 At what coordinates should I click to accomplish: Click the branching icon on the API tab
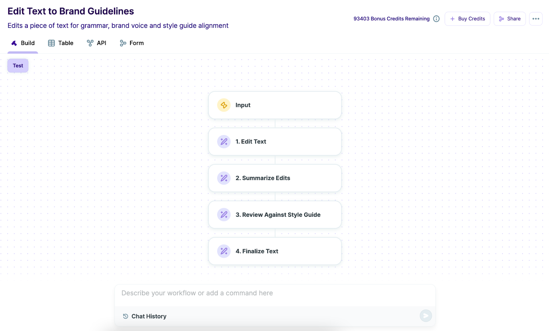tap(90, 43)
